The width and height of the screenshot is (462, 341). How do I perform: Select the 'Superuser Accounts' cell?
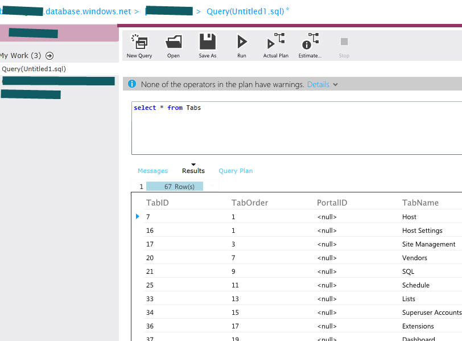[432, 313]
